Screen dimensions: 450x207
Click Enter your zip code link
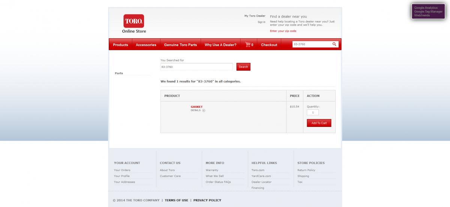283,31
